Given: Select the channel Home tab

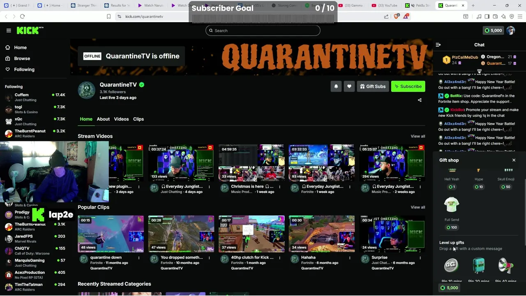Looking at the screenshot, I should pos(86,119).
